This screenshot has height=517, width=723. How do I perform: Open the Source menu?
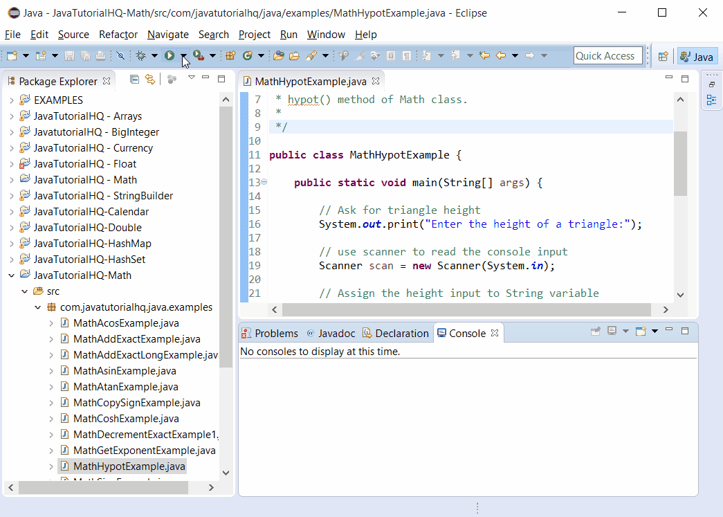[73, 35]
